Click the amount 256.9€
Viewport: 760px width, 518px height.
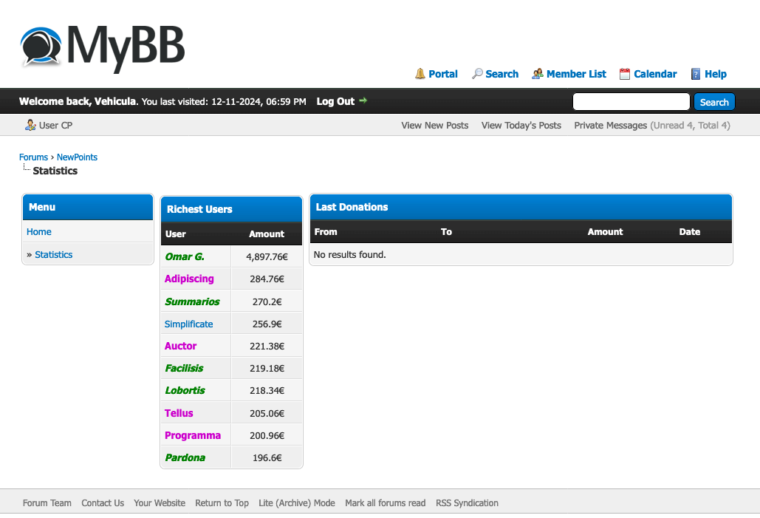(267, 324)
